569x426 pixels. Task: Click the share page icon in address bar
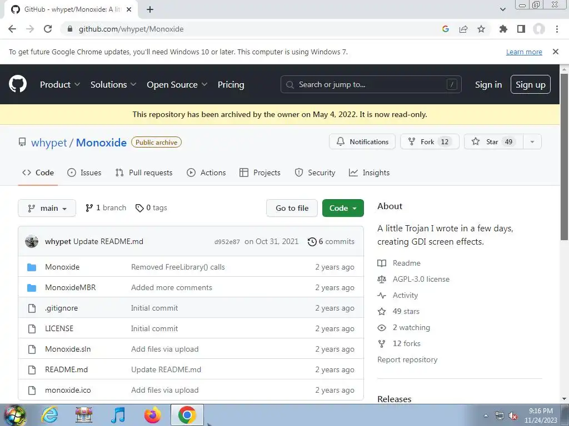pos(463,29)
